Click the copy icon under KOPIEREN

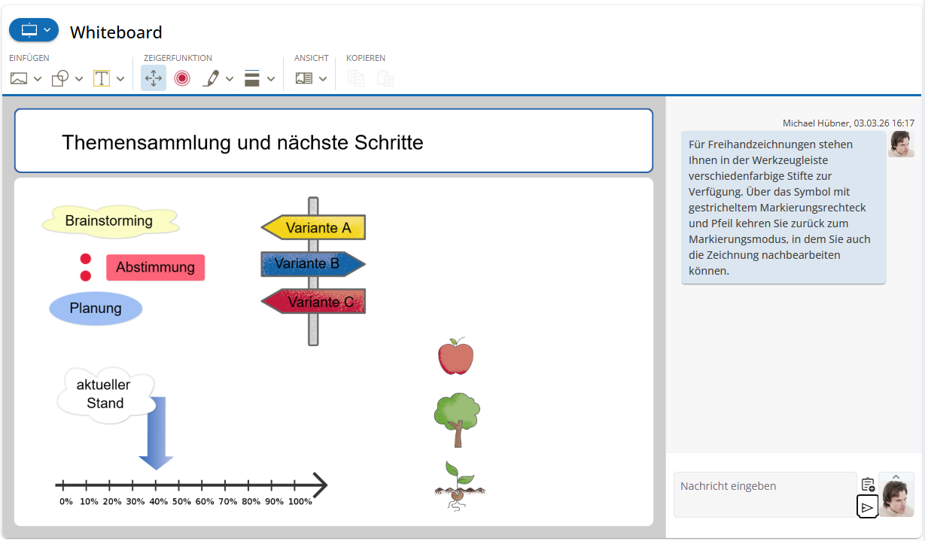[354, 78]
